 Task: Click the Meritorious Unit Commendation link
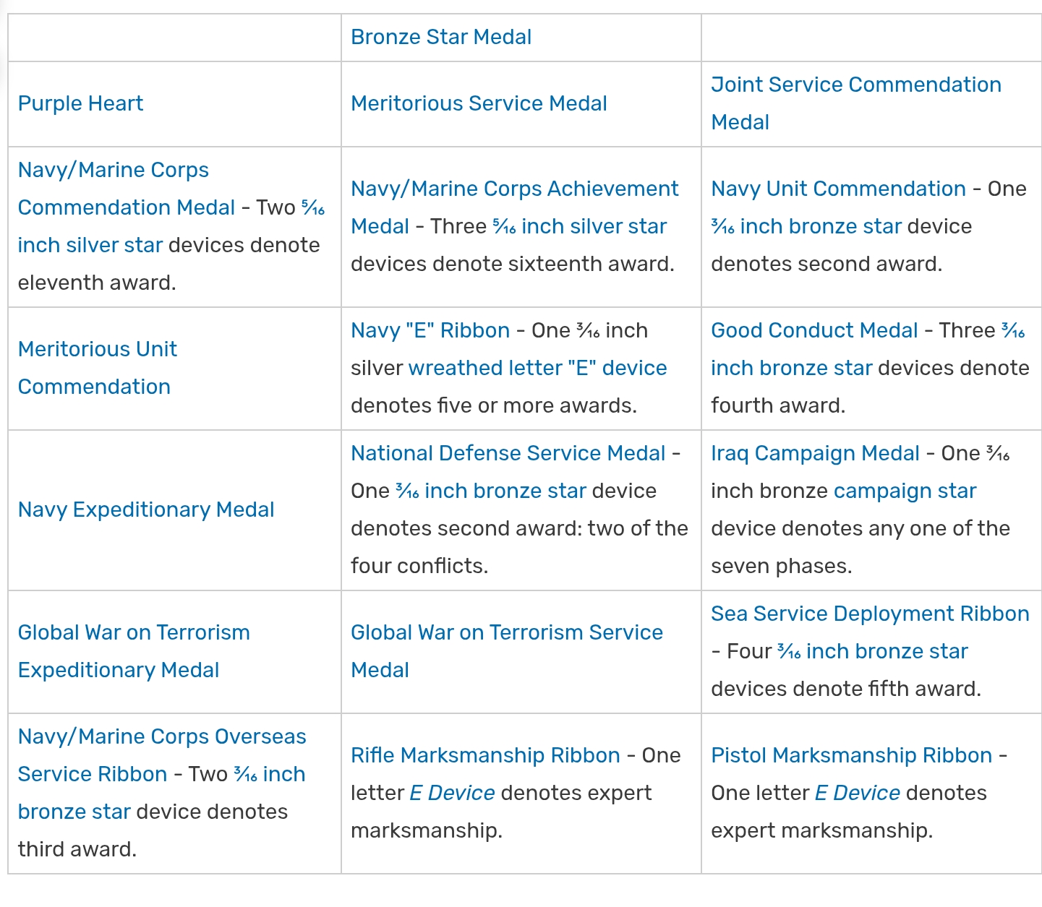pos(97,349)
